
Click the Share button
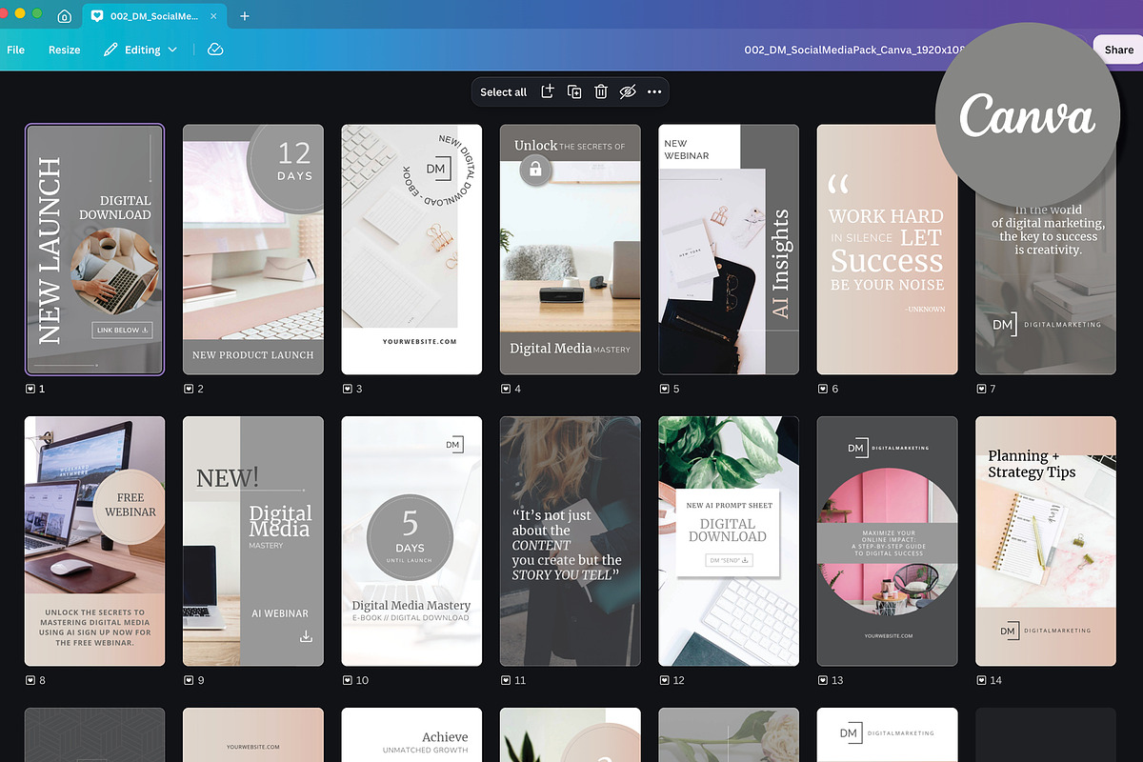pyautogui.click(x=1119, y=50)
